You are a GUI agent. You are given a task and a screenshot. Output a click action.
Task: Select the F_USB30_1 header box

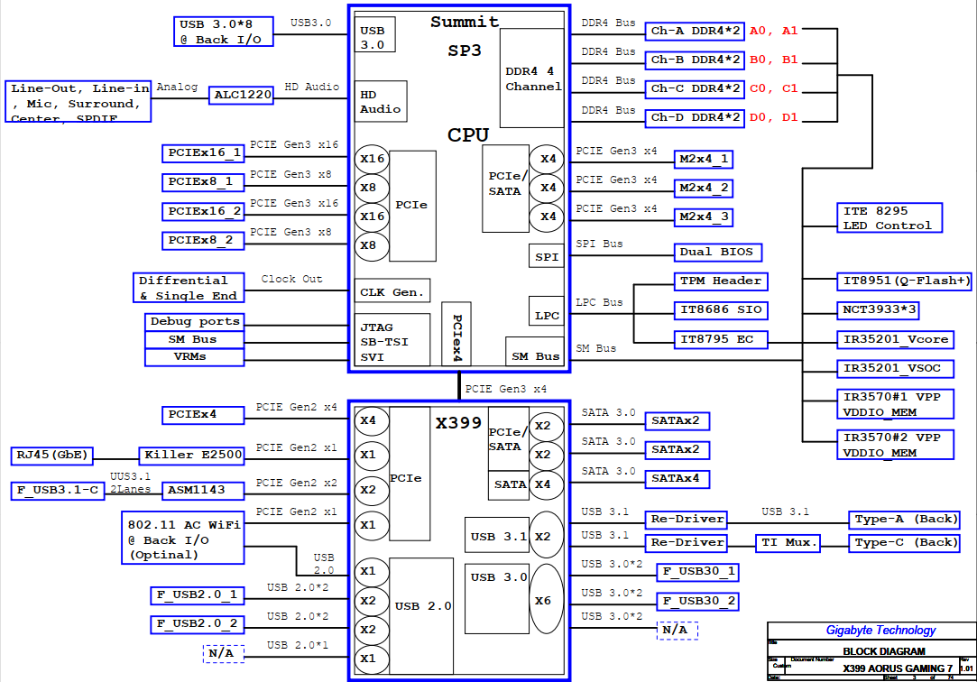pos(698,572)
